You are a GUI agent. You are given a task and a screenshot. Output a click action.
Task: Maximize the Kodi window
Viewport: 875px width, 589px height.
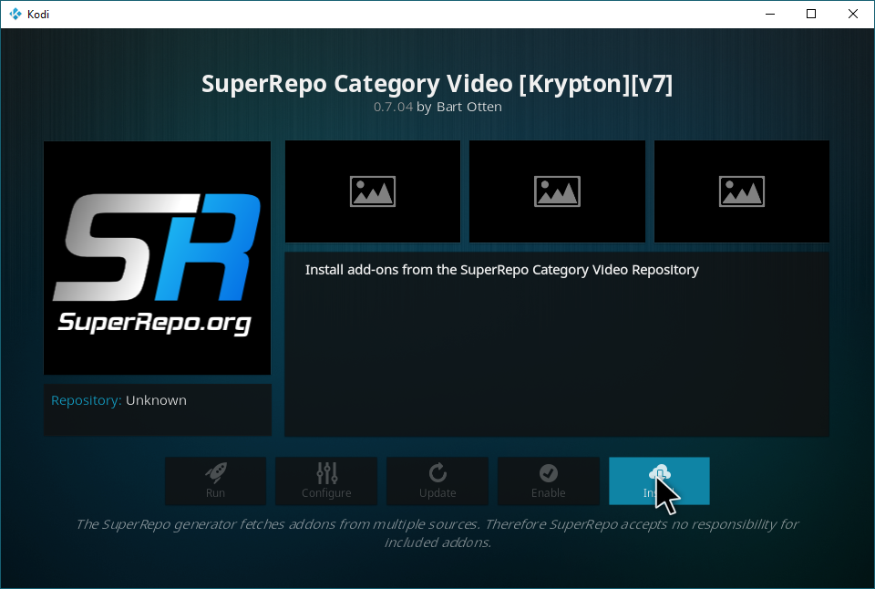coord(811,14)
